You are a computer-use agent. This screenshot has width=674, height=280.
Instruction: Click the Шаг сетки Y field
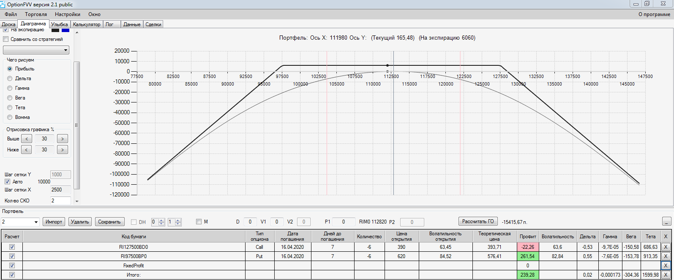pos(60,175)
